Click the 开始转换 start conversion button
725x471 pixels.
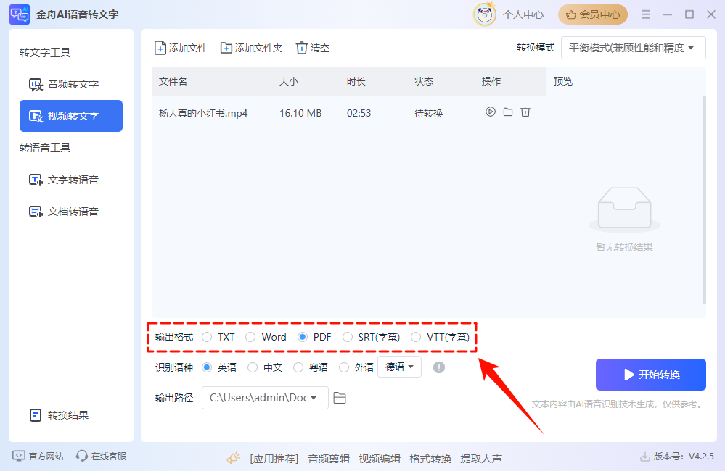[x=650, y=374]
